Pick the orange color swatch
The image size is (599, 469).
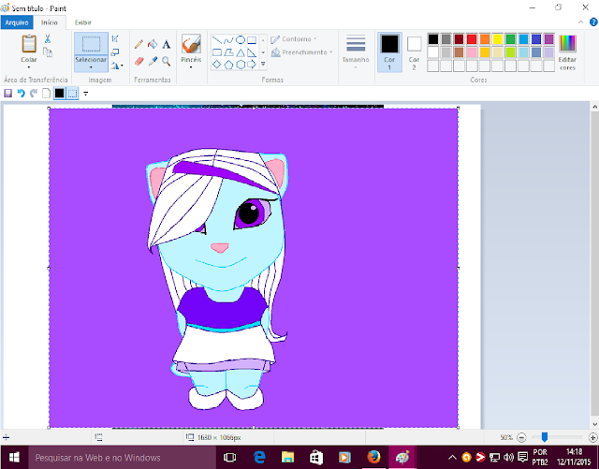click(x=485, y=39)
